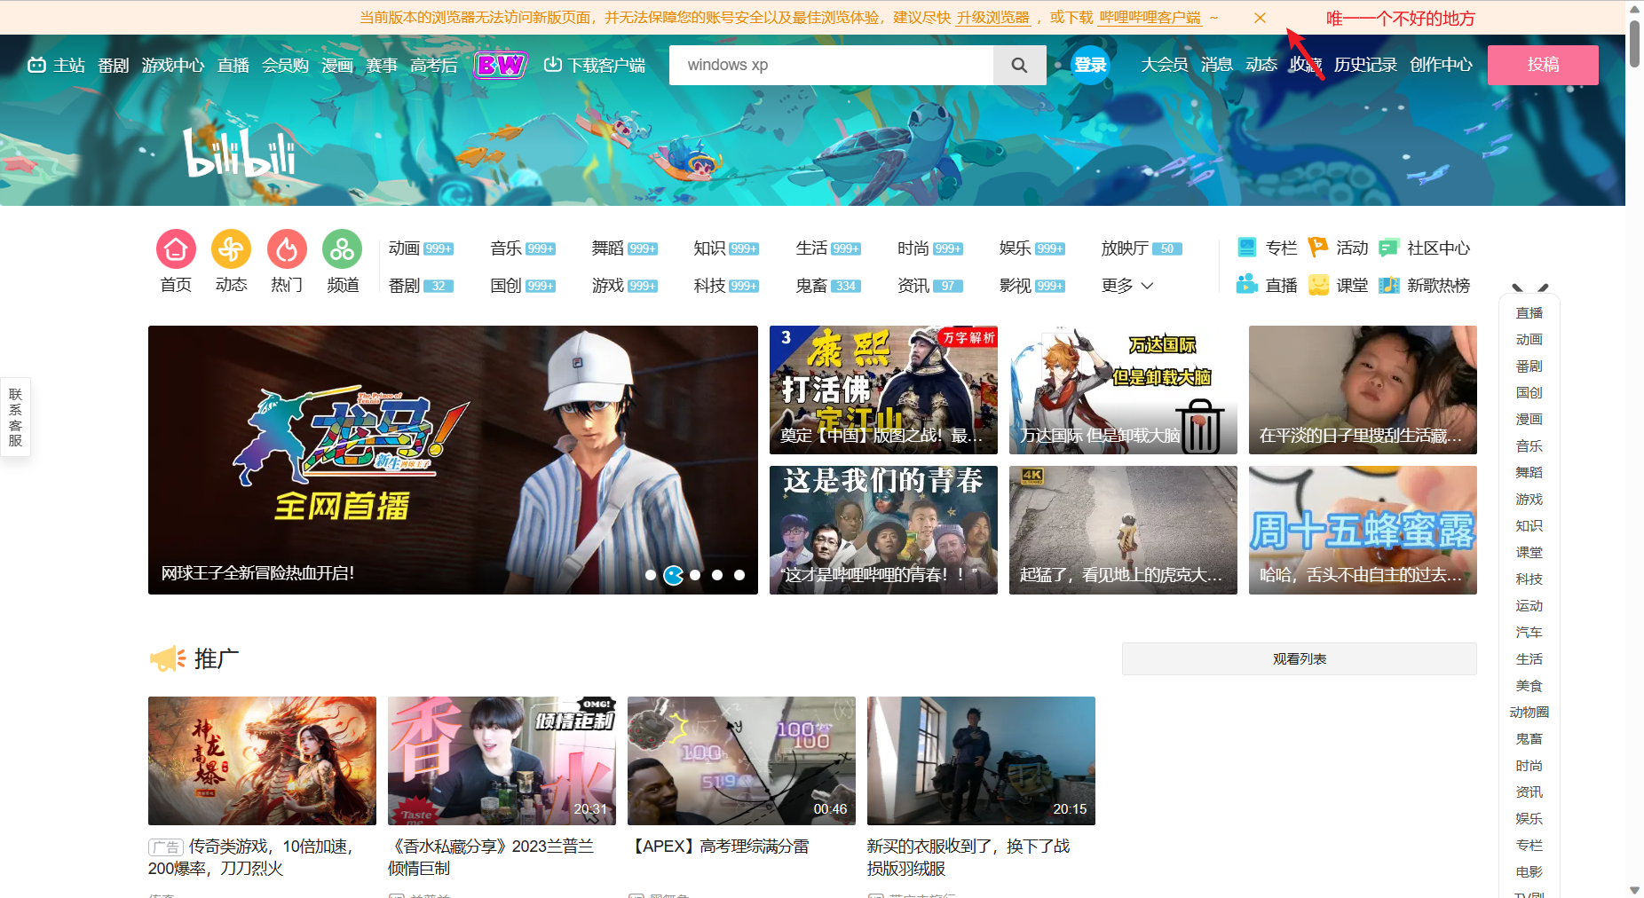The image size is (1644, 898).
Task: Open 资讯 category with 97
Action: (930, 286)
